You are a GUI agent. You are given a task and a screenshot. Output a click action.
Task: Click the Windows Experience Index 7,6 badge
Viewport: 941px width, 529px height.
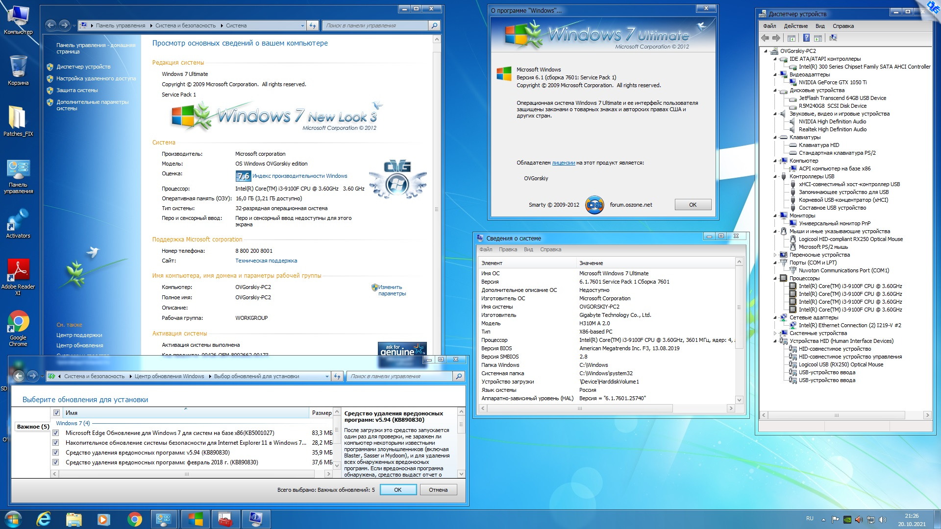(243, 176)
